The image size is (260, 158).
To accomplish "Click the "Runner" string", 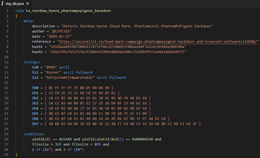I will pos(53,73).
